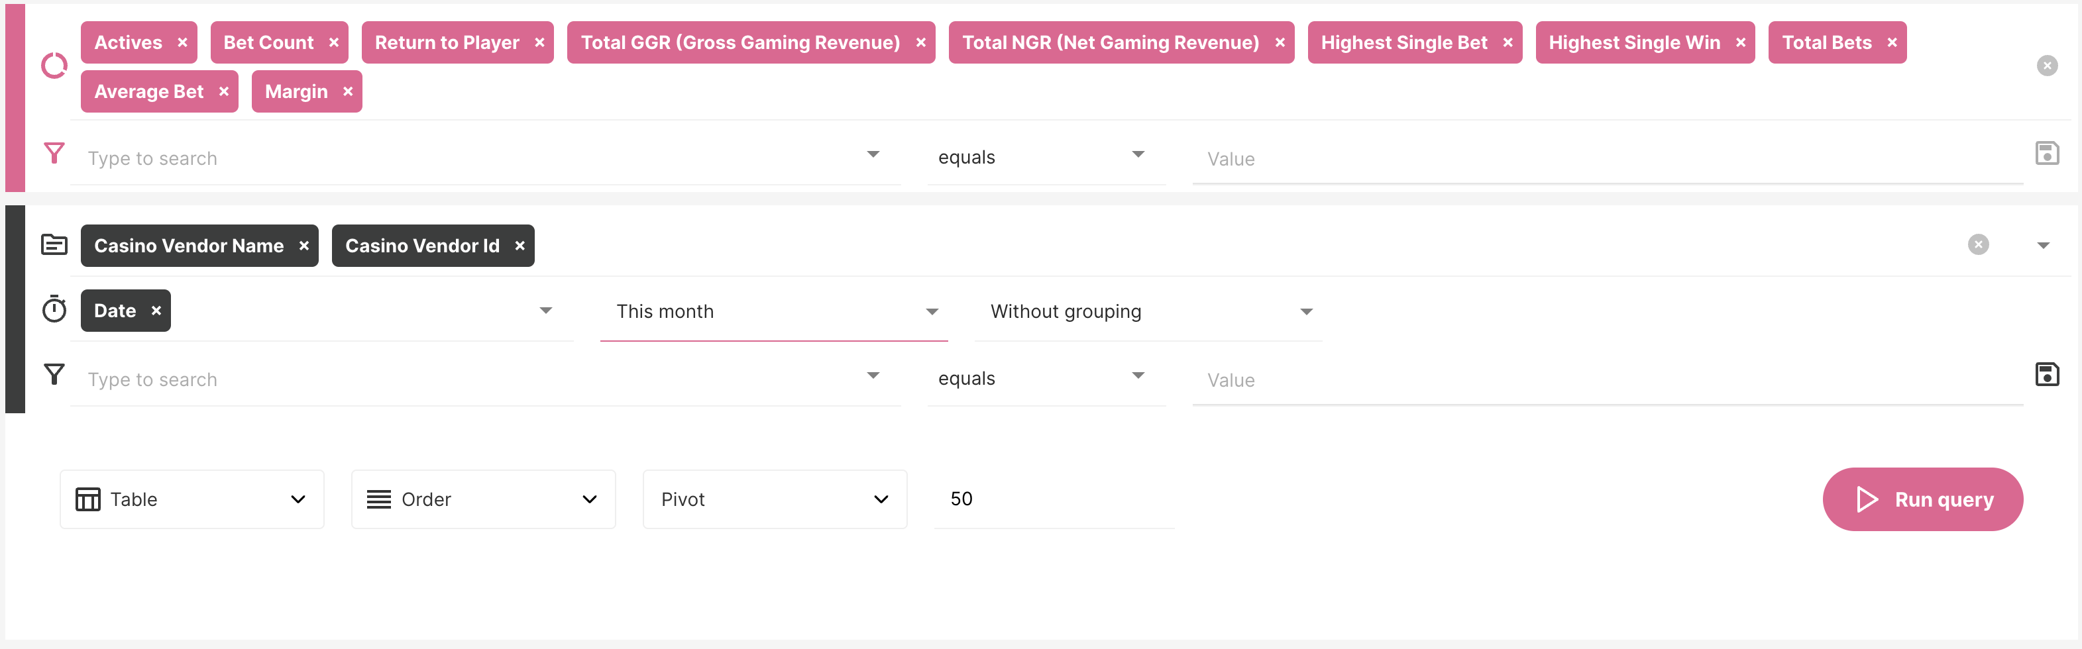This screenshot has height=649, width=2082.
Task: Remove the Casino Vendor Id dimension
Action: [521, 246]
